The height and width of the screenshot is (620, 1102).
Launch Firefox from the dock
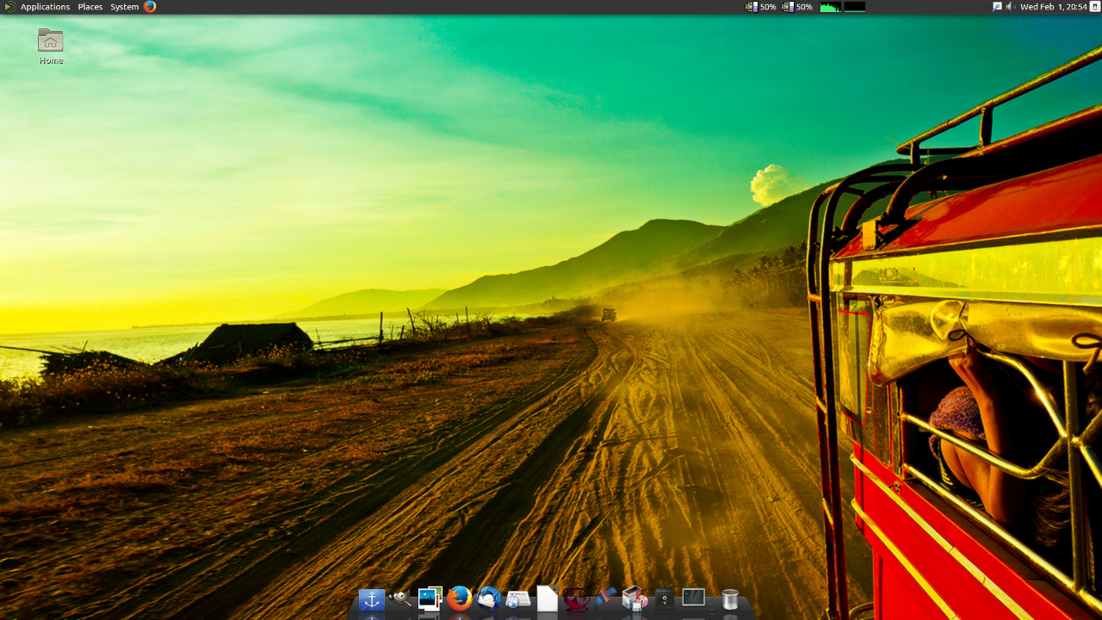click(x=459, y=598)
